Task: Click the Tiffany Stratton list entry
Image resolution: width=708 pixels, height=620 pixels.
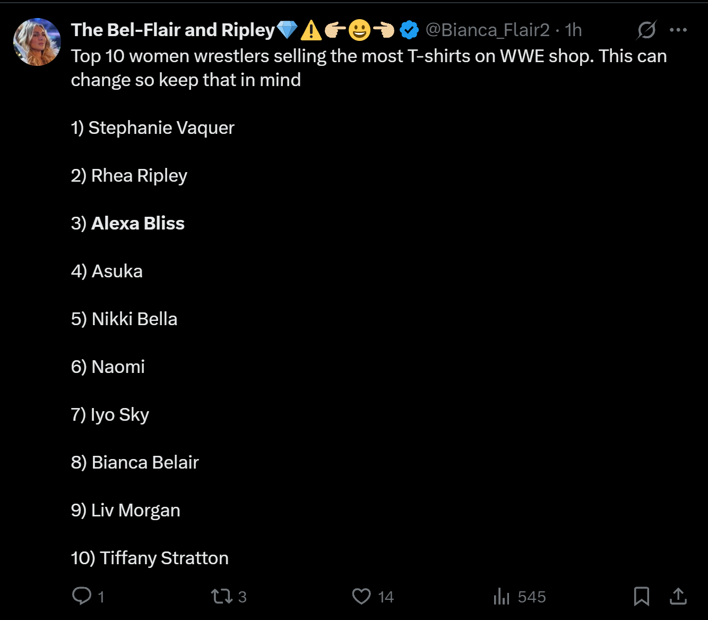Action: 150,558
